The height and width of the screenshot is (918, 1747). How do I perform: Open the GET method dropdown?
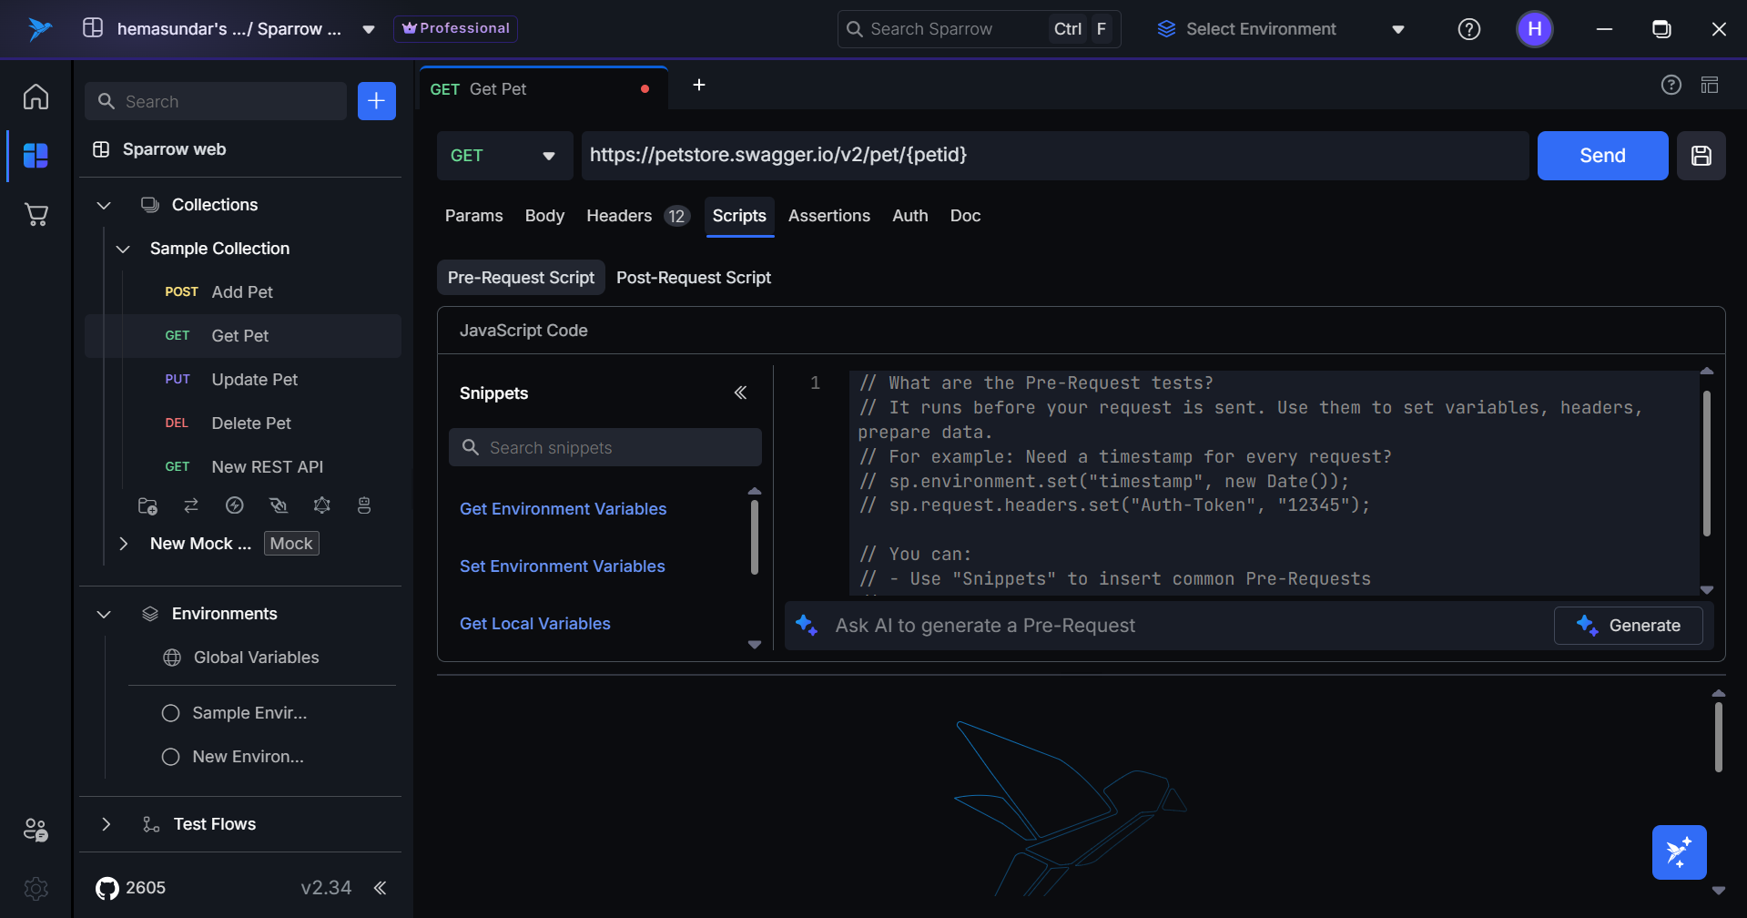(x=503, y=156)
